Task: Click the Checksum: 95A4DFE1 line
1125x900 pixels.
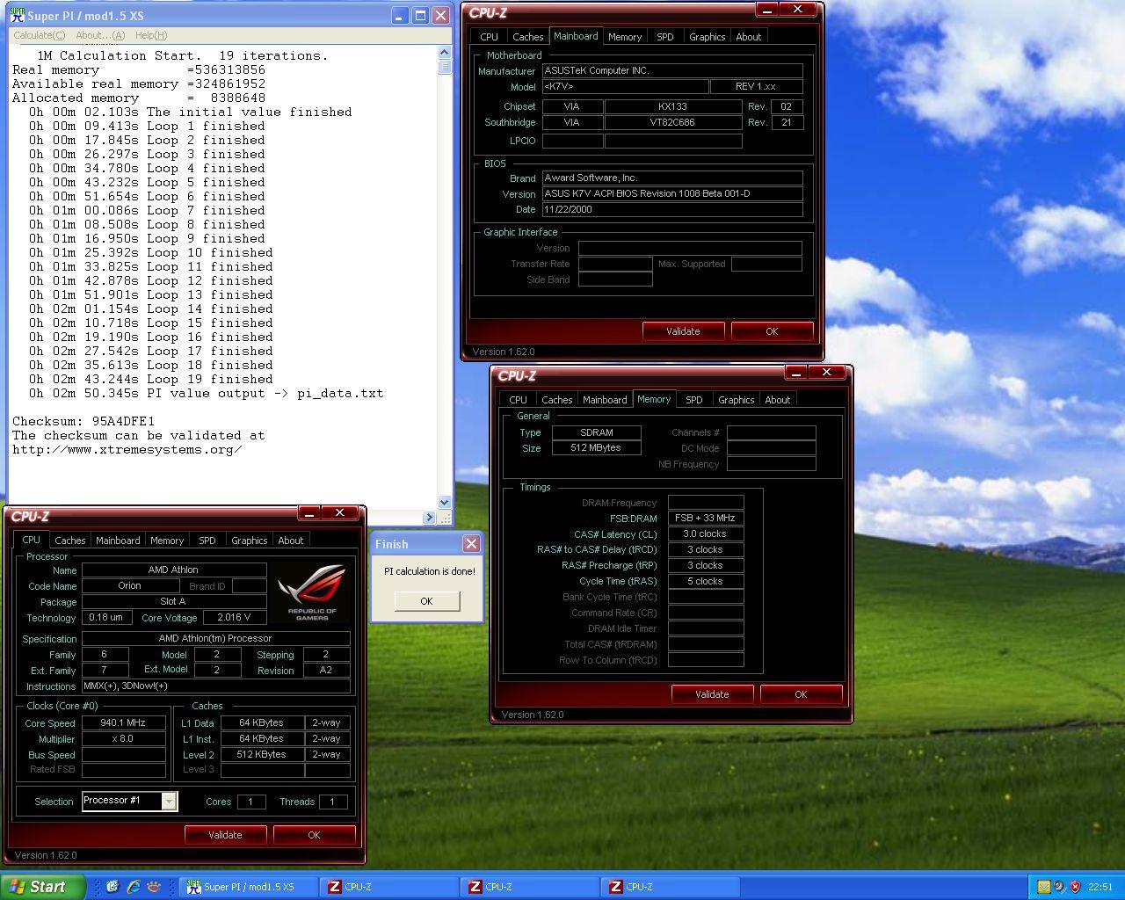Action: (83, 421)
